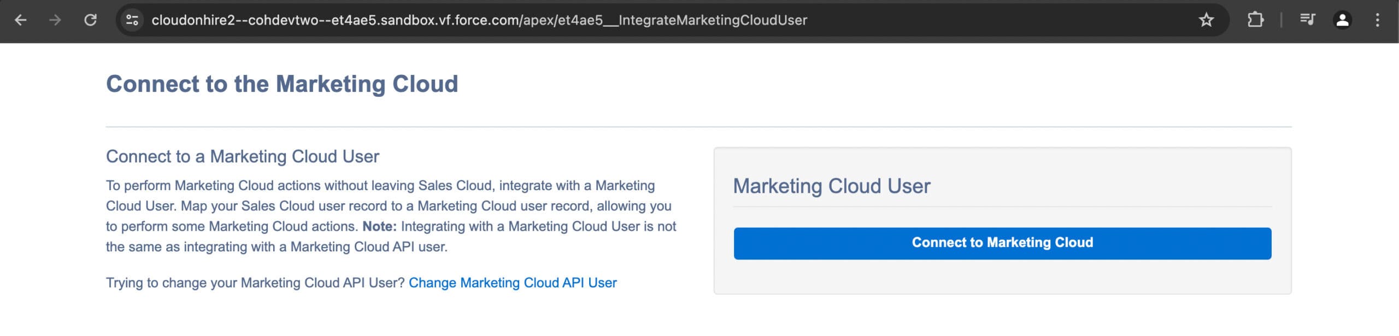Screen dimensions: 1399x336
Task: Click 'Trying to change your Marketing Cloud API User?' text
Action: tap(255, 282)
